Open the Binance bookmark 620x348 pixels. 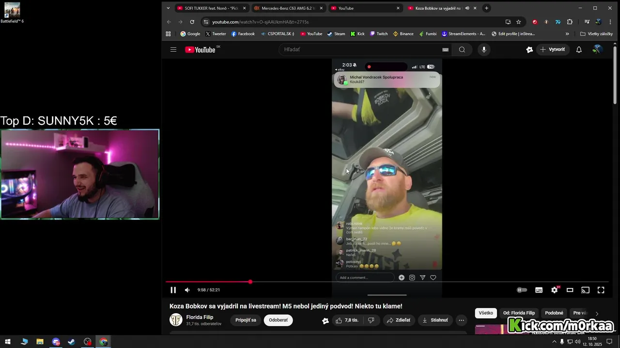pos(403,34)
